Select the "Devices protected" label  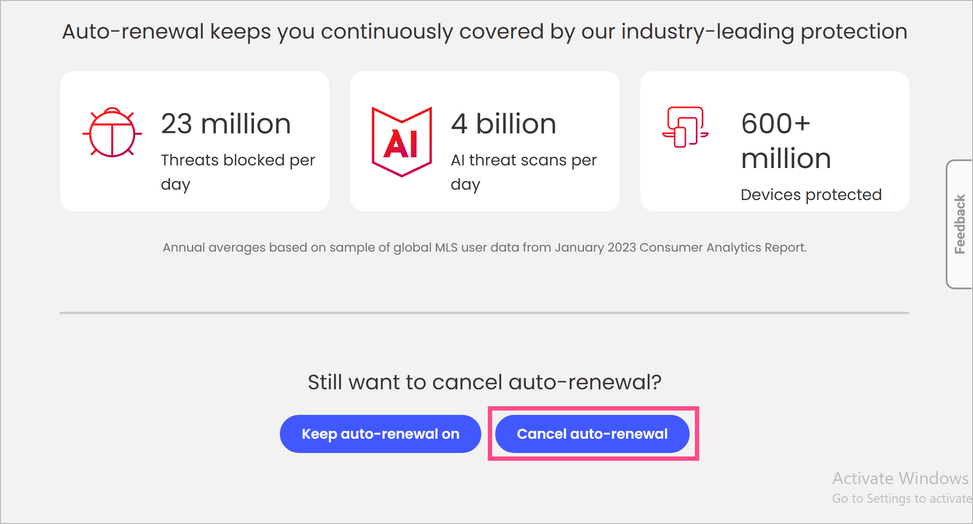(811, 195)
